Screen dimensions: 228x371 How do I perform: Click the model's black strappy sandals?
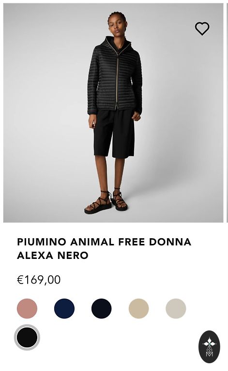tap(106, 201)
